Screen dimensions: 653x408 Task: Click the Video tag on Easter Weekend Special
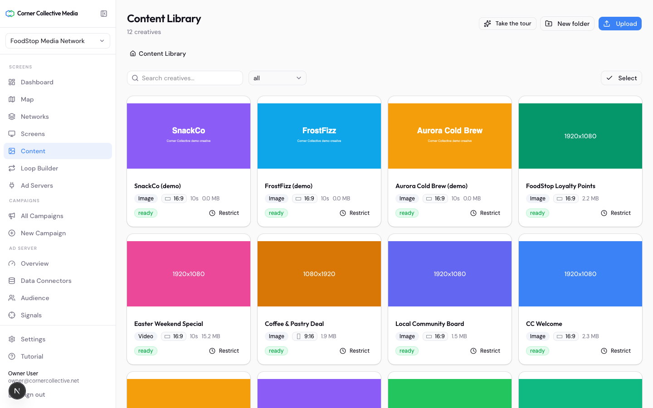tap(146, 336)
